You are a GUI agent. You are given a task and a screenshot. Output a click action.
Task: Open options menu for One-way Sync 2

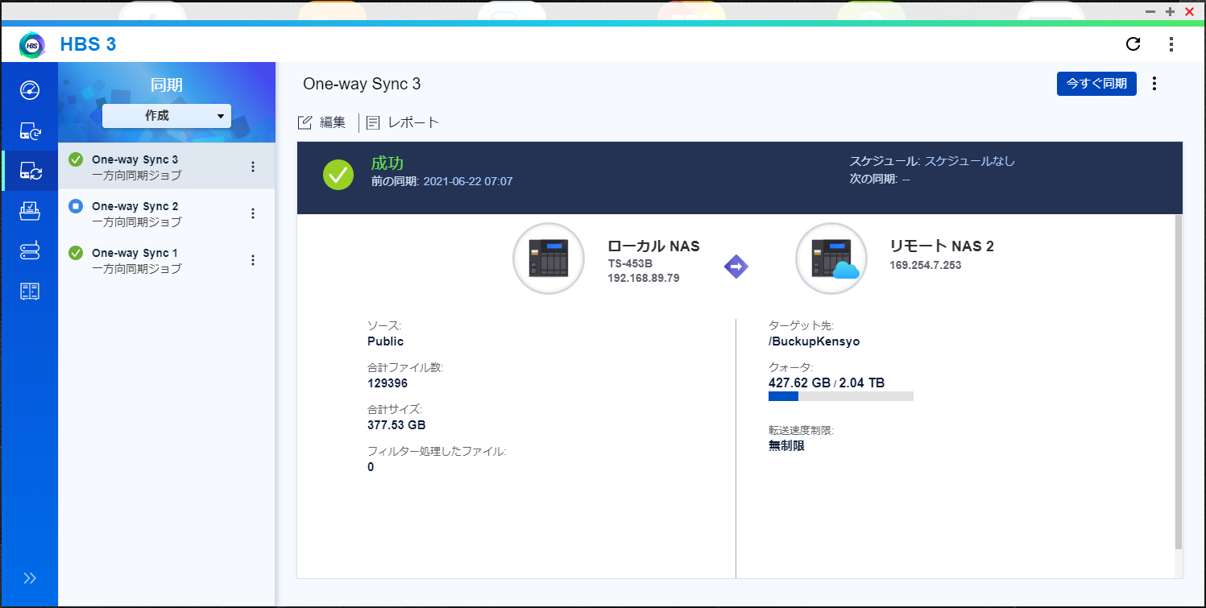coord(253,213)
